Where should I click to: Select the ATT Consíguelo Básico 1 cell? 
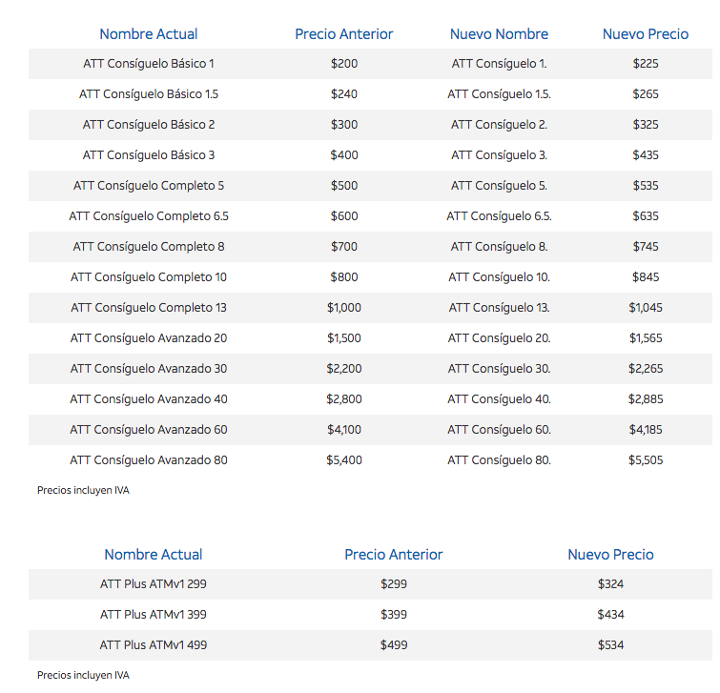click(148, 64)
